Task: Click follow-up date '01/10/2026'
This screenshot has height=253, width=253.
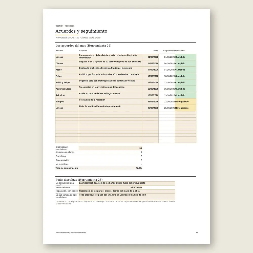Action: 167,57
